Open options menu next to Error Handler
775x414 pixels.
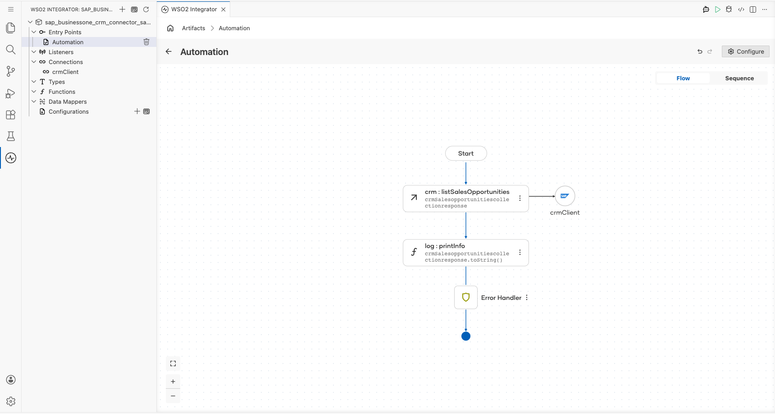[527, 298]
